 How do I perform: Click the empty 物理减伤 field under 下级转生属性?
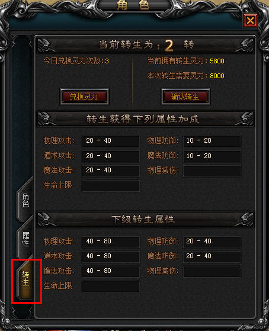coord(212,271)
